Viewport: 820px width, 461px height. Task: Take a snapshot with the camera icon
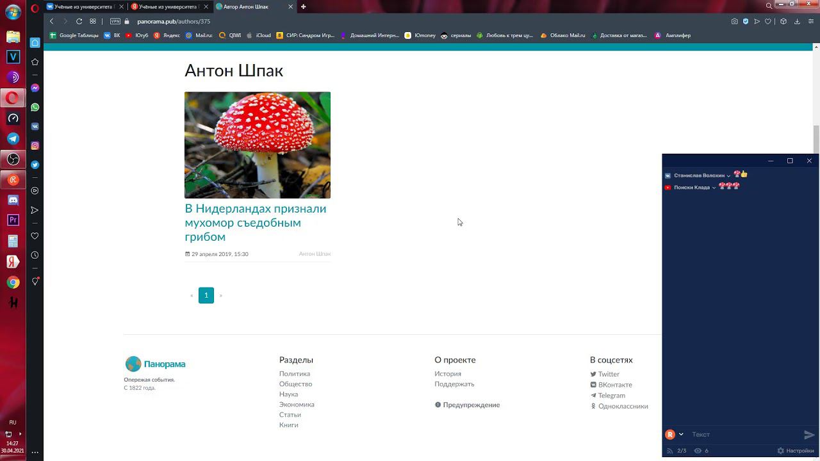(734, 21)
